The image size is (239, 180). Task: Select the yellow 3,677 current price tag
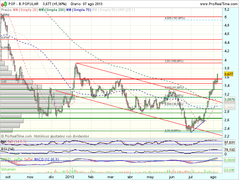[229, 74]
